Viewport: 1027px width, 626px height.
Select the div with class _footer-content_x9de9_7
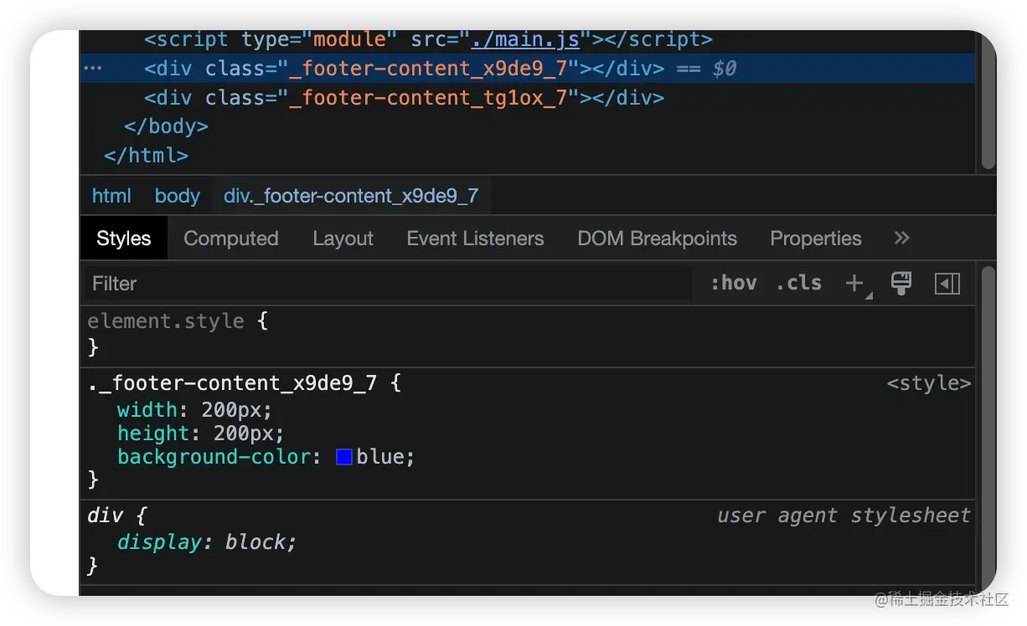point(528,69)
